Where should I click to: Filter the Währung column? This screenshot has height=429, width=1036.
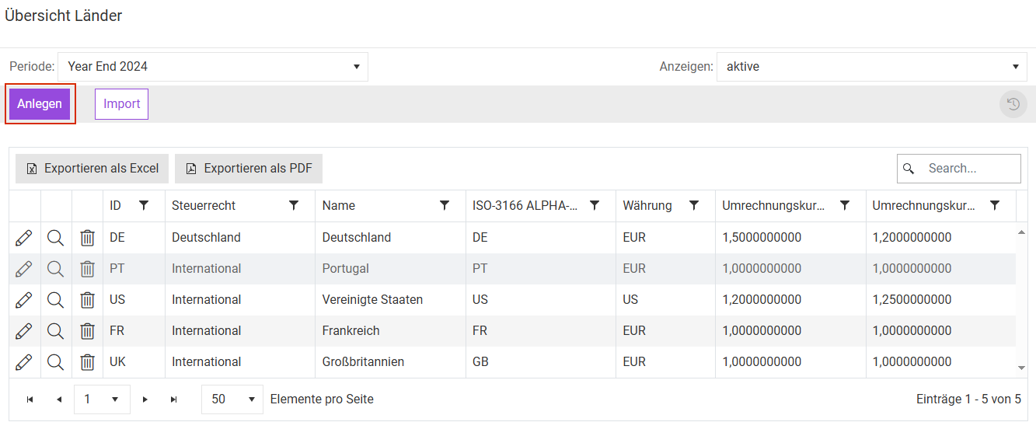(694, 206)
